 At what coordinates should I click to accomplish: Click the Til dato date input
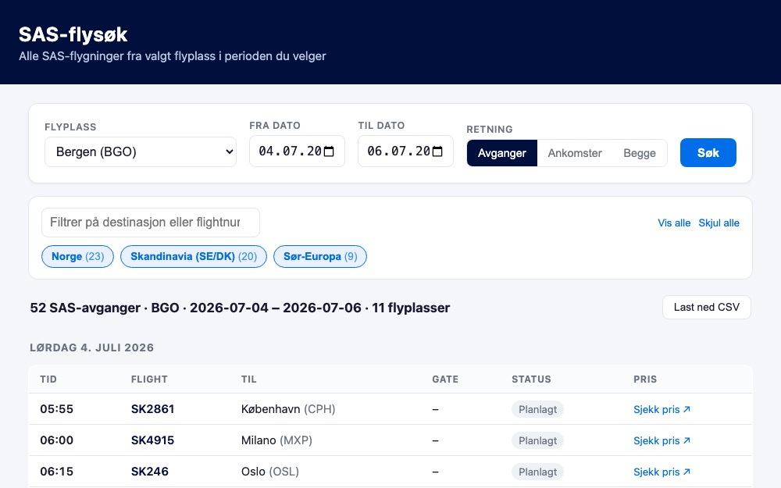coord(405,151)
